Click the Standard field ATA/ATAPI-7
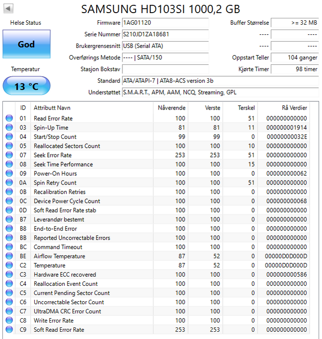 point(220,81)
